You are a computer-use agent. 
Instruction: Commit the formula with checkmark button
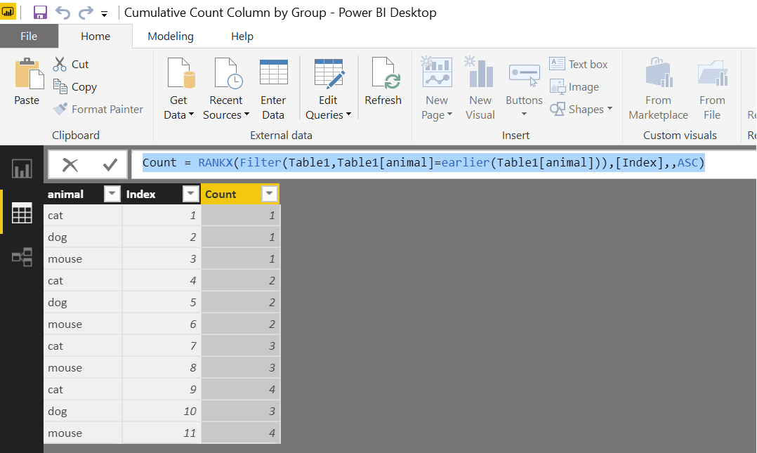click(110, 164)
